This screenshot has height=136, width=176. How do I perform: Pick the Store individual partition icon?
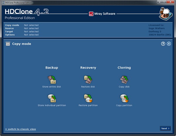(x=52, y=98)
